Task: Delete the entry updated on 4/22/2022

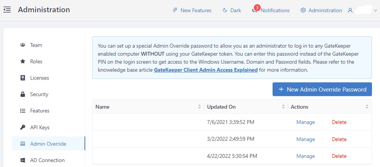Action: [x=339, y=156]
